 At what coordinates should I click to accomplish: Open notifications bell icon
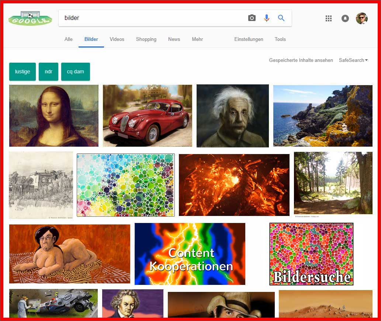click(345, 18)
